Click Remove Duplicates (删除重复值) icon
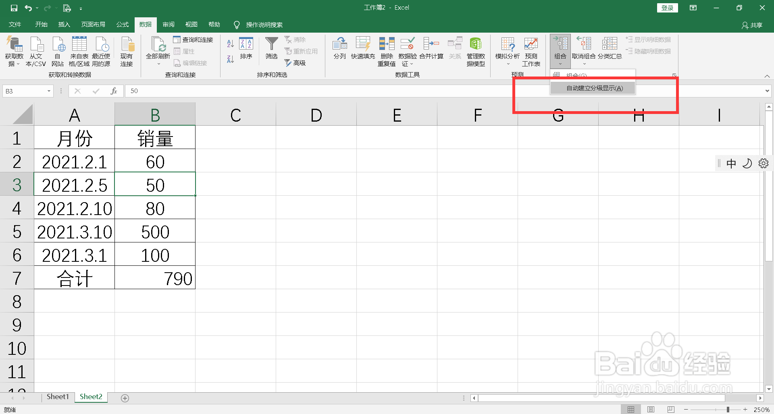Screen dimensions: 774x414 (x=387, y=51)
